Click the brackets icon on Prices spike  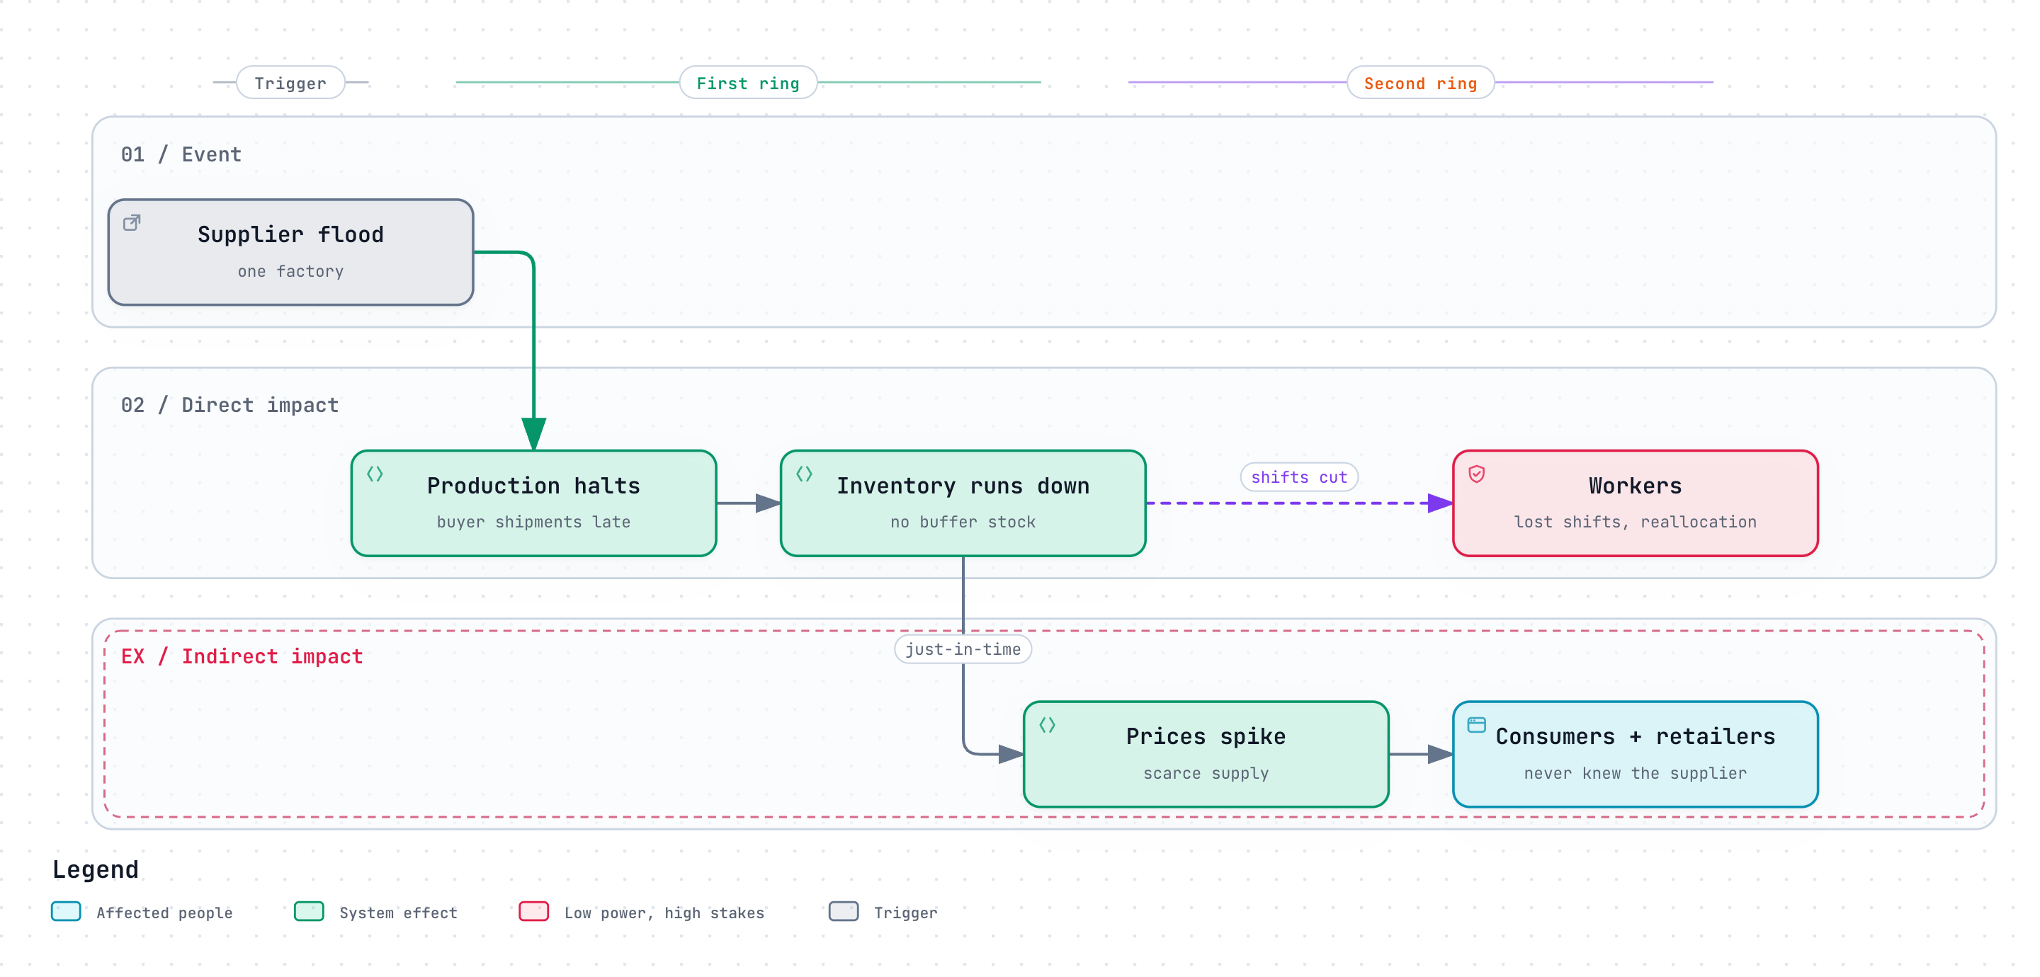1048,724
